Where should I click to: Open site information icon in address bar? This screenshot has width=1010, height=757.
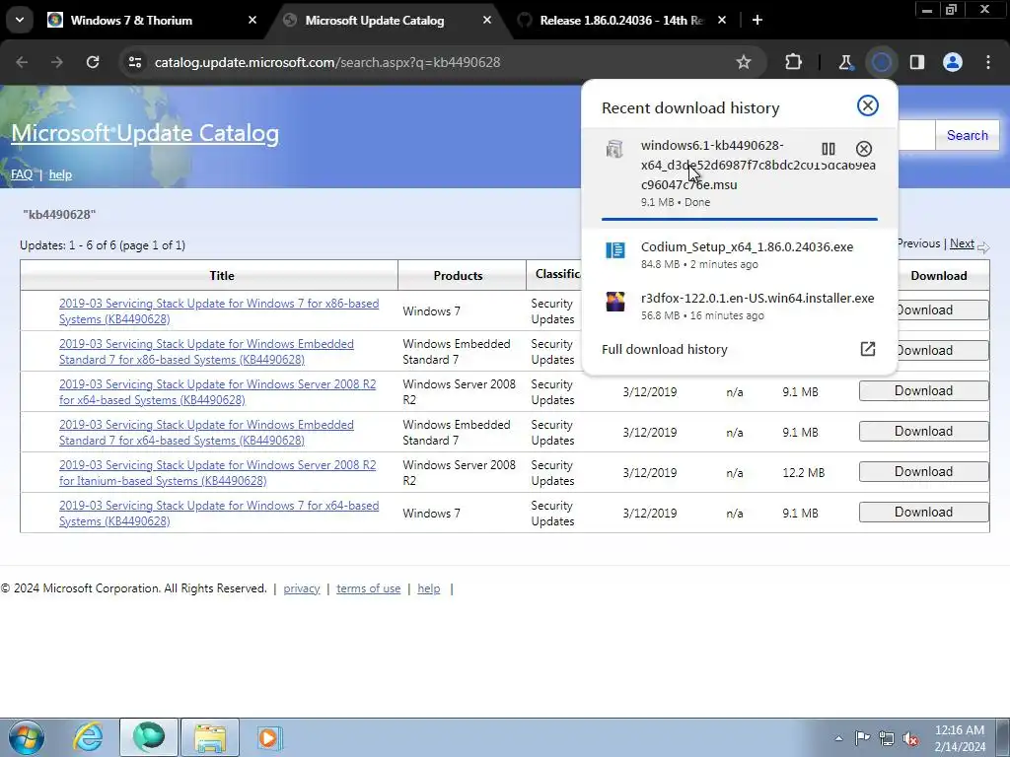point(134,62)
